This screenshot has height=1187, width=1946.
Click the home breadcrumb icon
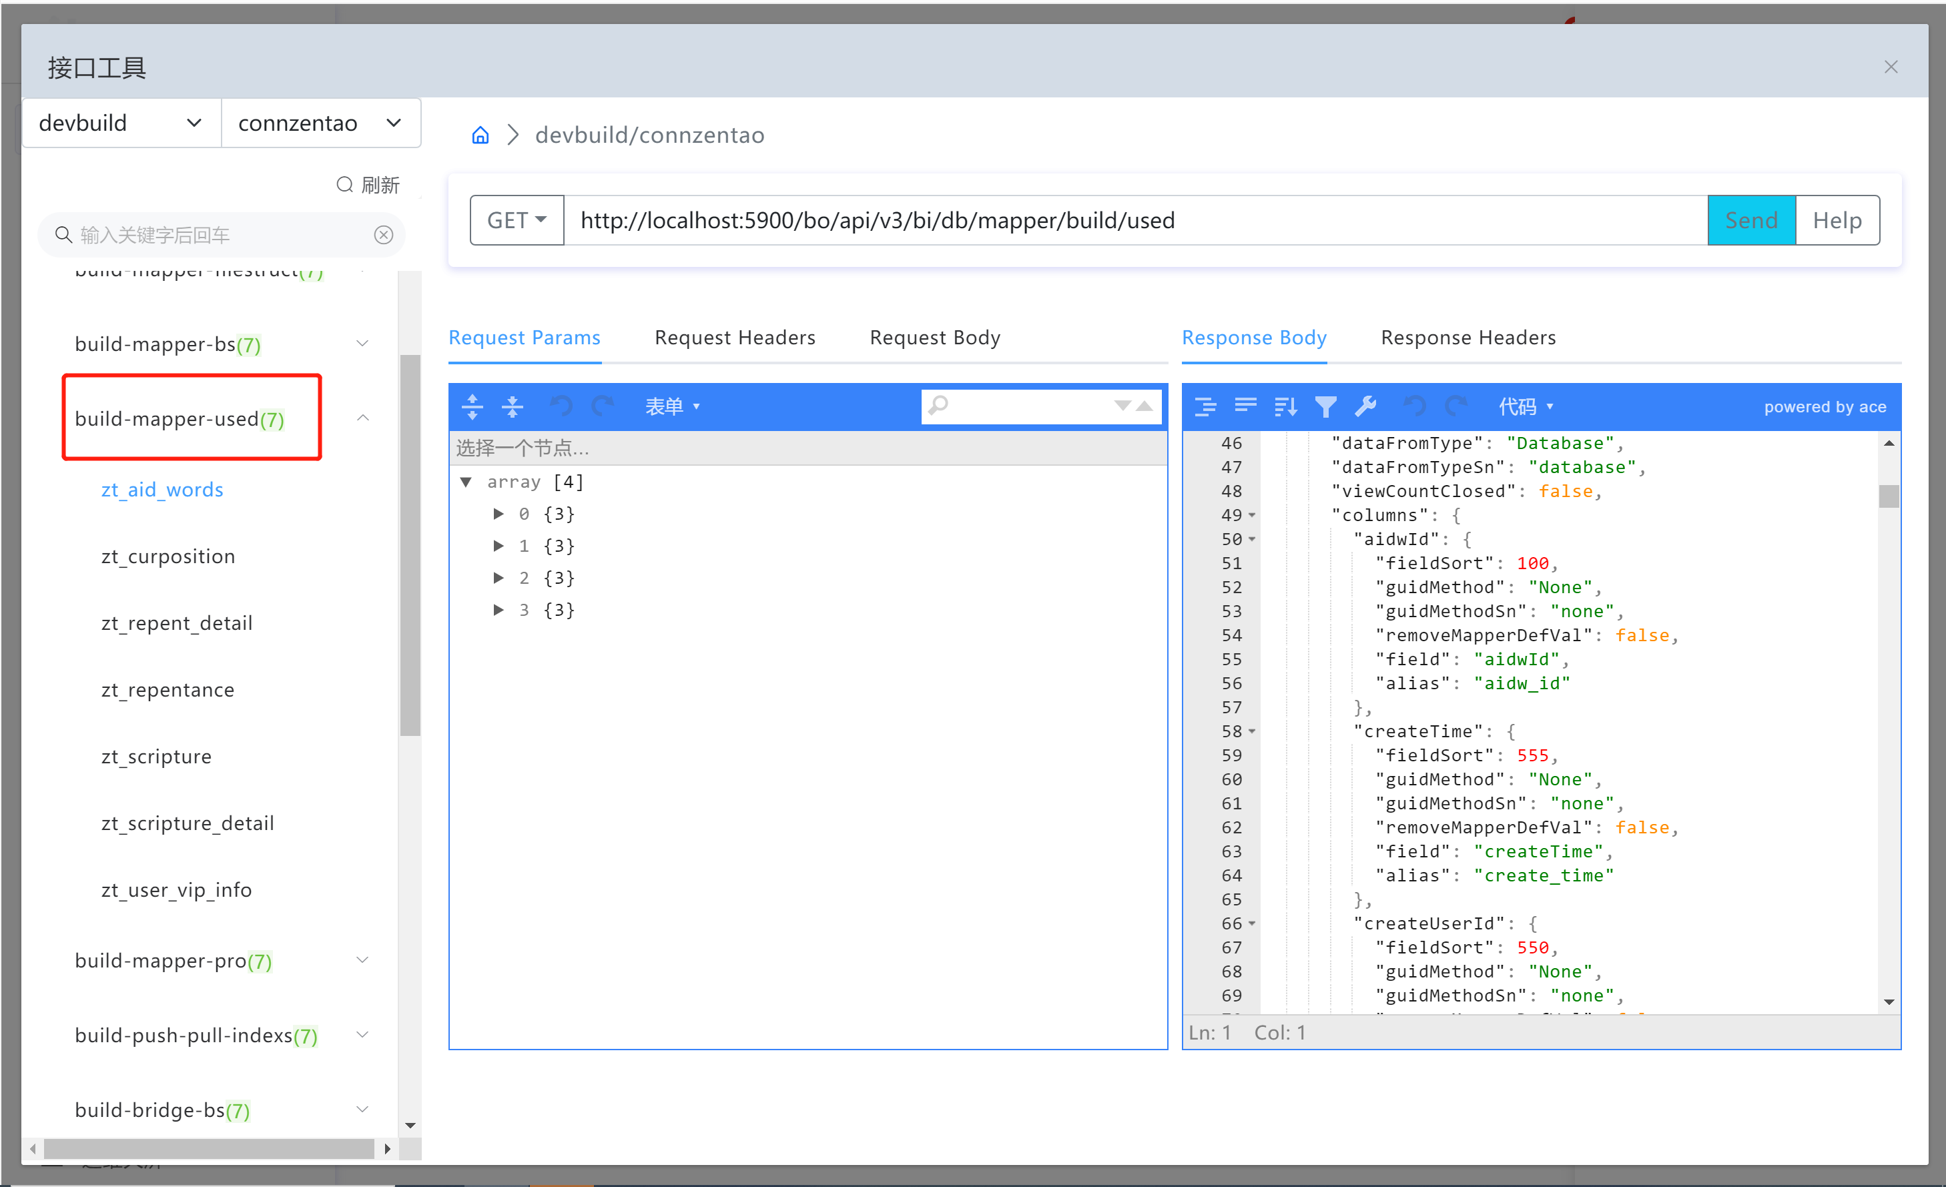coord(480,135)
